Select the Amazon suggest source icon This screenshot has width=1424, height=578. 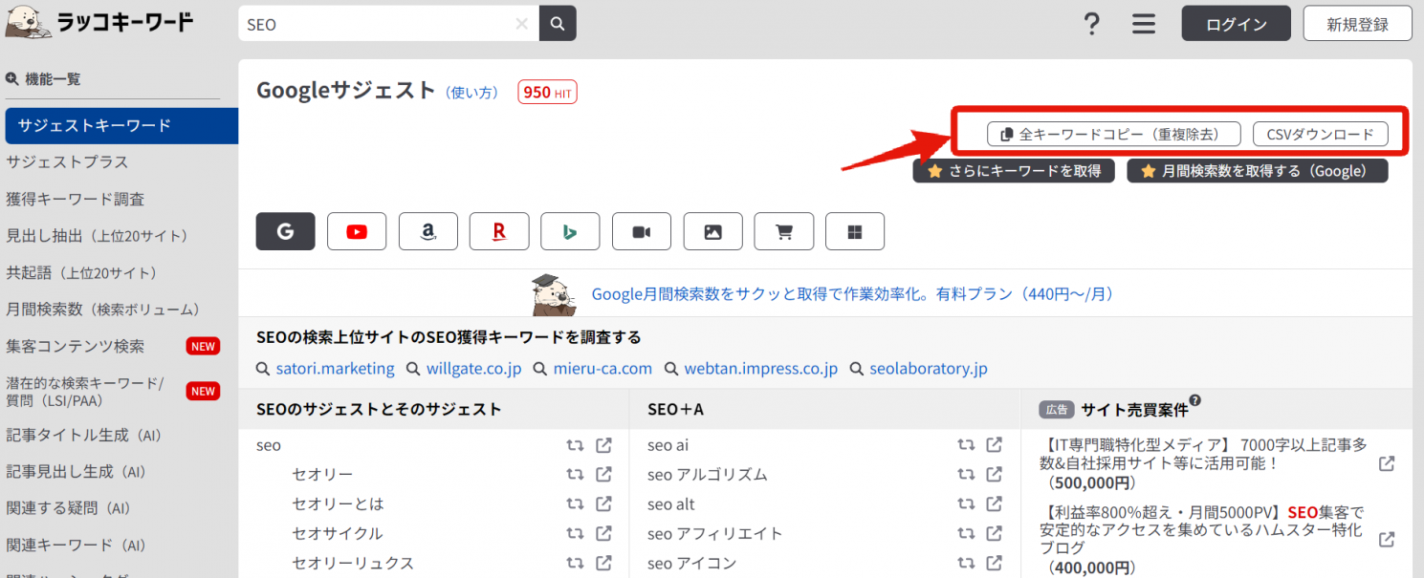point(427,230)
